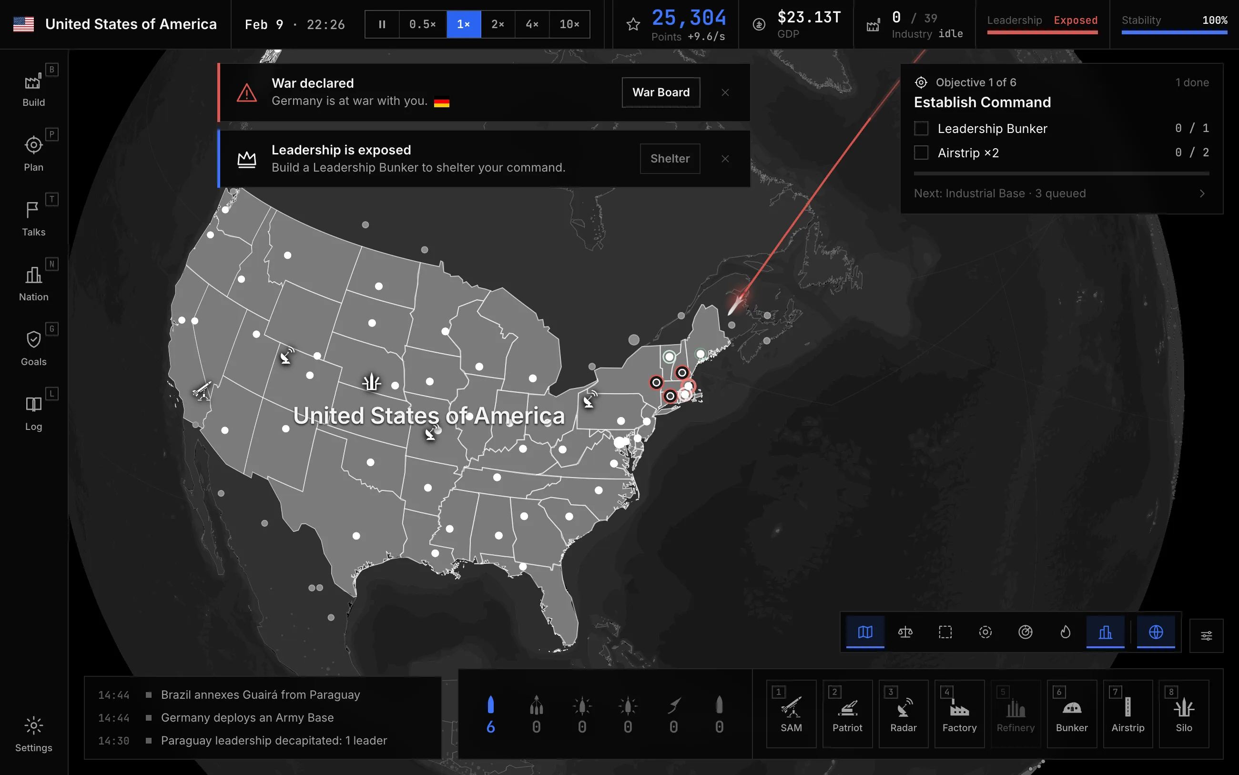
Task: Select Silo in the build bar
Action: pos(1184,714)
